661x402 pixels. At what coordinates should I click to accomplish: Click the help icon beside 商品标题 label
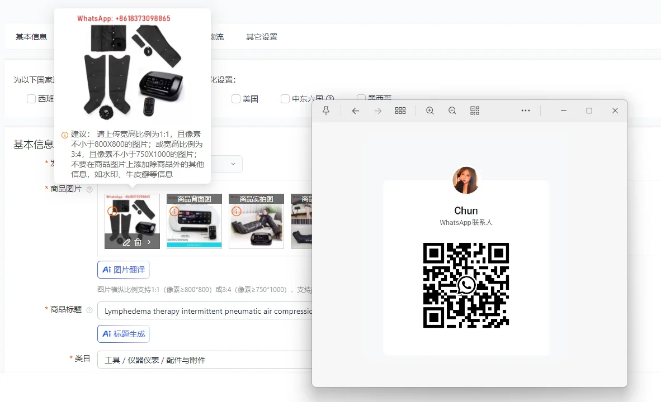[89, 310]
